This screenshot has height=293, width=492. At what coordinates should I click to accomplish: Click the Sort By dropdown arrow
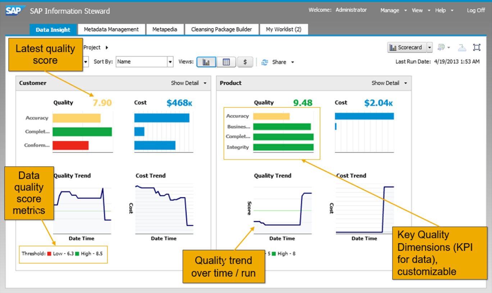pos(170,62)
